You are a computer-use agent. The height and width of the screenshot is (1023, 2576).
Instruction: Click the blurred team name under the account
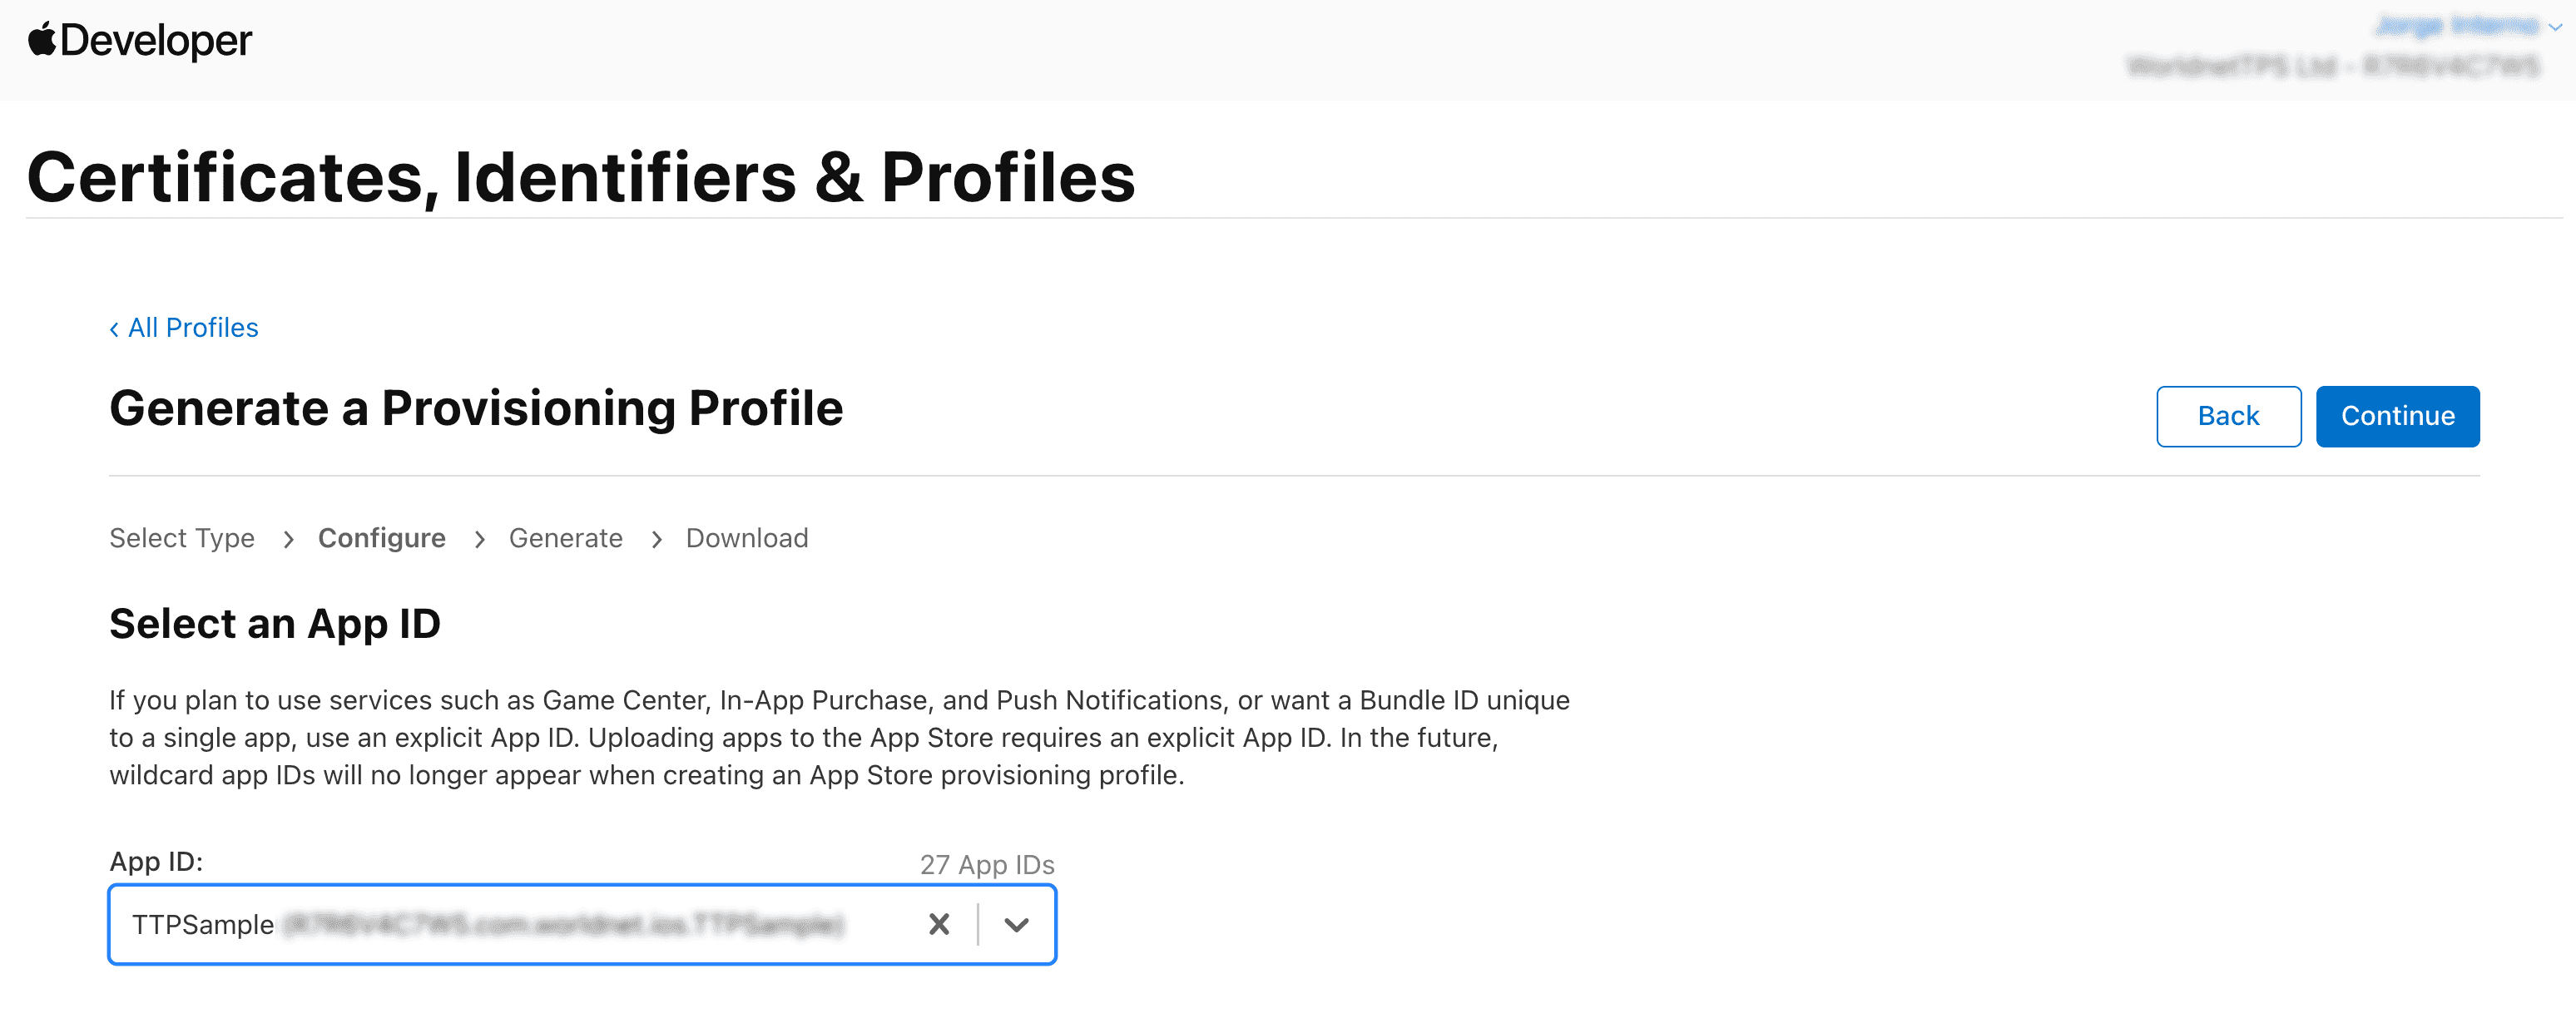tap(2332, 67)
